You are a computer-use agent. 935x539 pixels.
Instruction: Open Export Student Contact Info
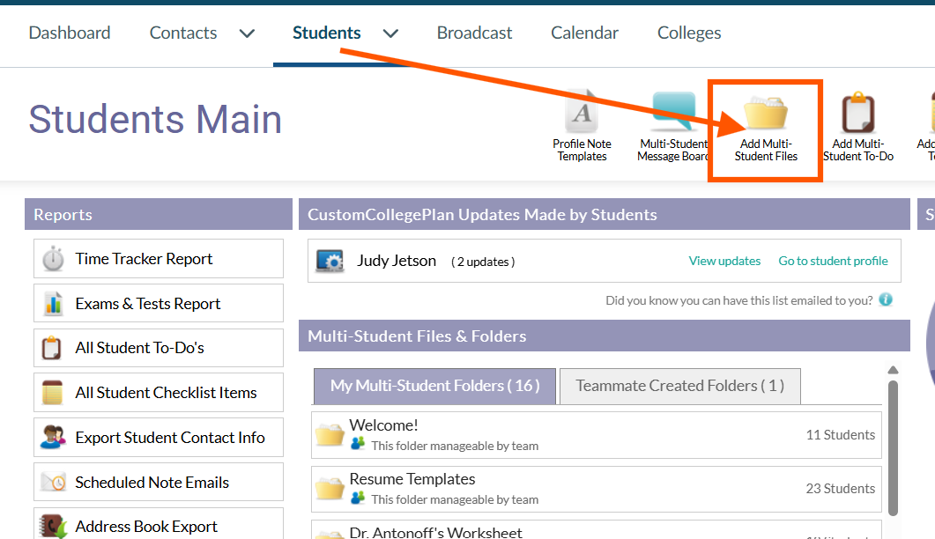click(x=169, y=438)
